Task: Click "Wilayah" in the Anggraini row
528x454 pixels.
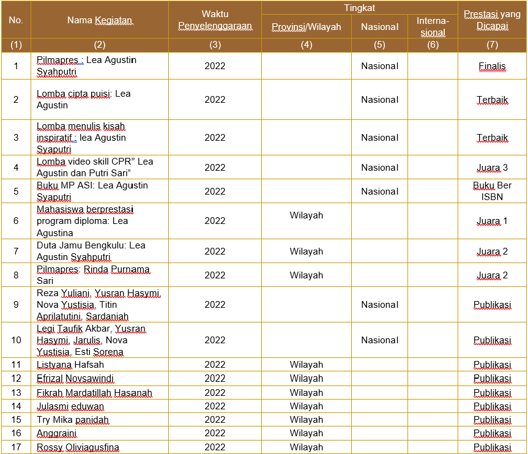Action: point(306,433)
